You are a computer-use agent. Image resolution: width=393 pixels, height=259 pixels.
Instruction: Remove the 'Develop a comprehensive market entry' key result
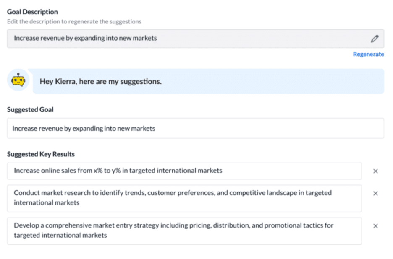pos(375,226)
